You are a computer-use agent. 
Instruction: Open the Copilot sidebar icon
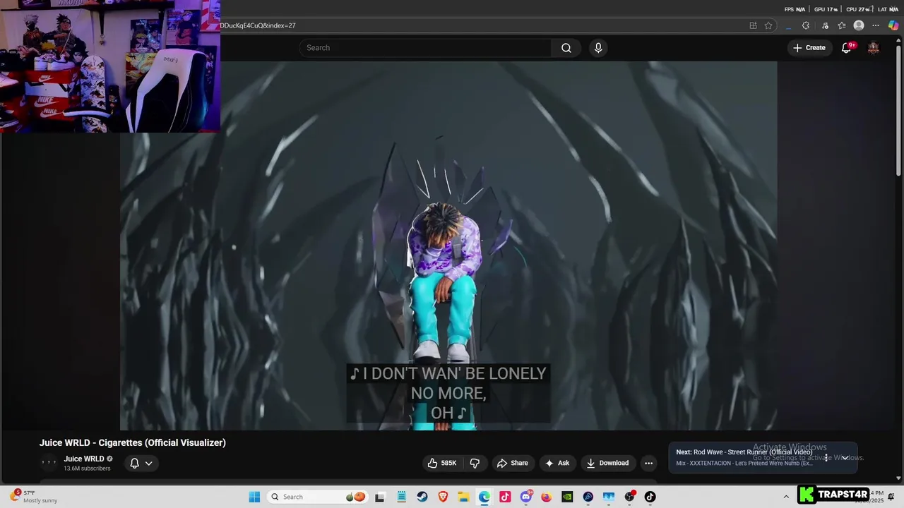pyautogui.click(x=893, y=25)
